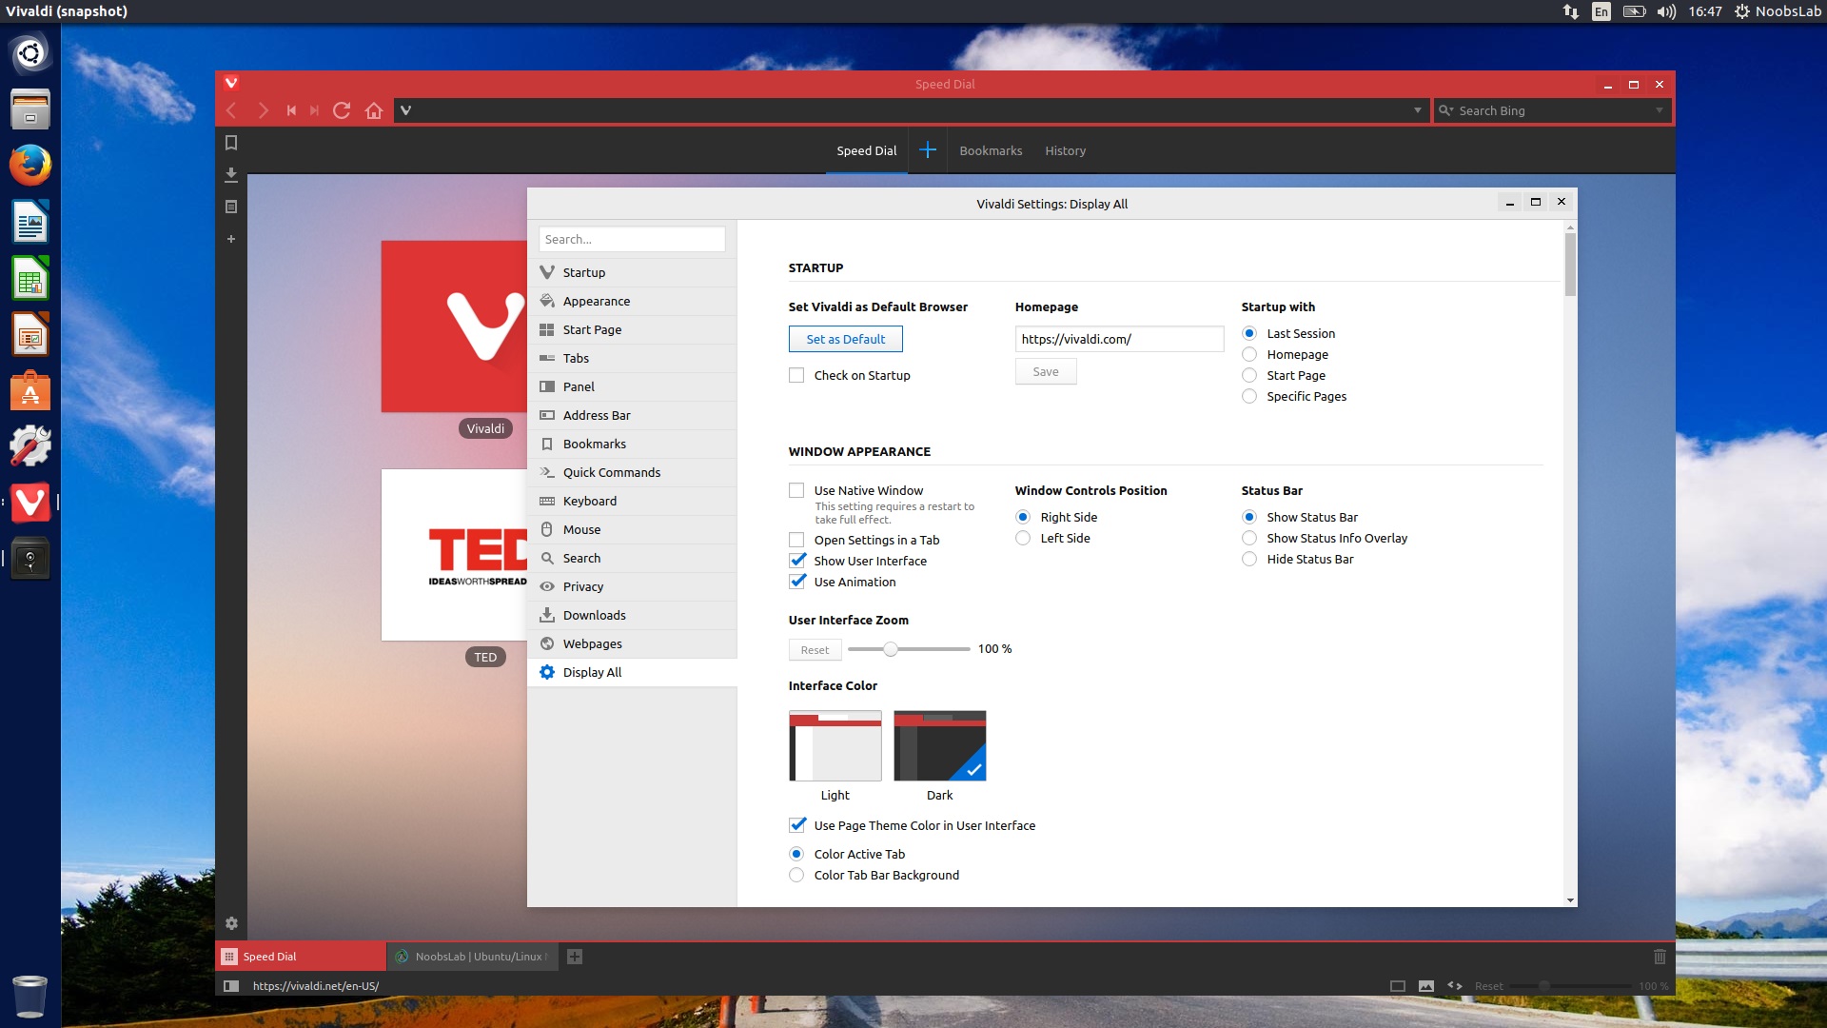The image size is (1827, 1028).
Task: Click the fast forward navigation icon
Action: (315, 110)
